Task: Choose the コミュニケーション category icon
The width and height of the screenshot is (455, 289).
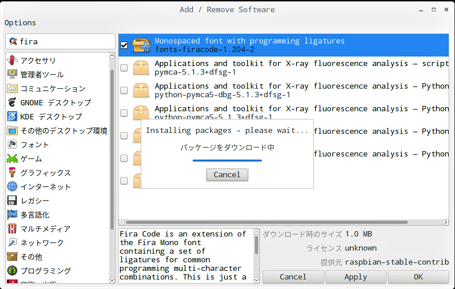Action: pyautogui.click(x=12, y=88)
